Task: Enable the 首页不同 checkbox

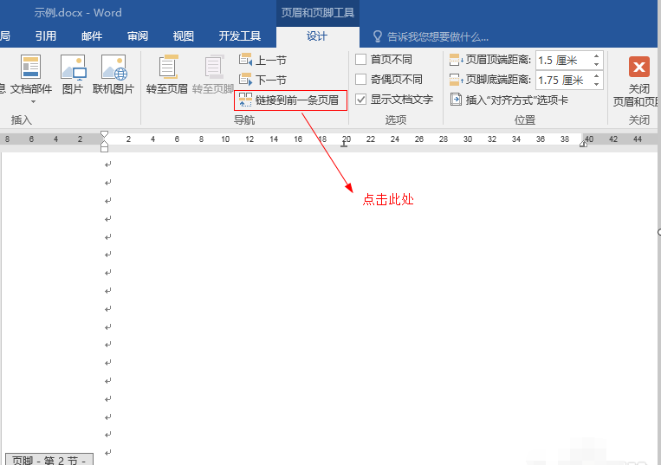Action: 361,60
